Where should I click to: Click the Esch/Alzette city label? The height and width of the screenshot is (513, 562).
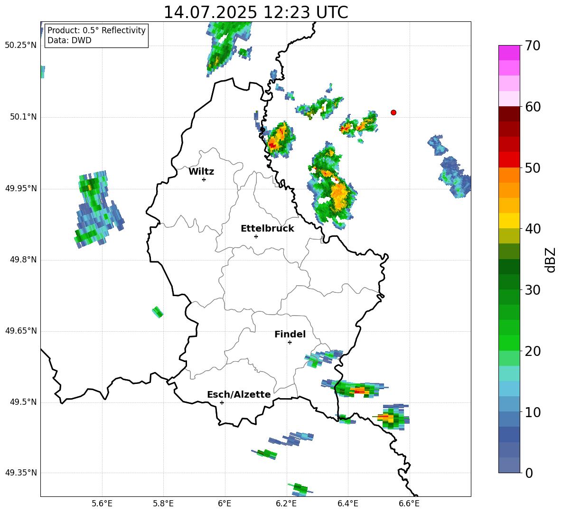point(239,395)
